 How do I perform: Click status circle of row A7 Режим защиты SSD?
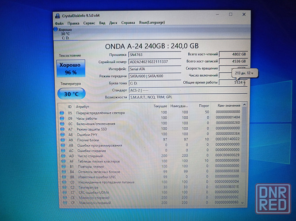[62, 129]
